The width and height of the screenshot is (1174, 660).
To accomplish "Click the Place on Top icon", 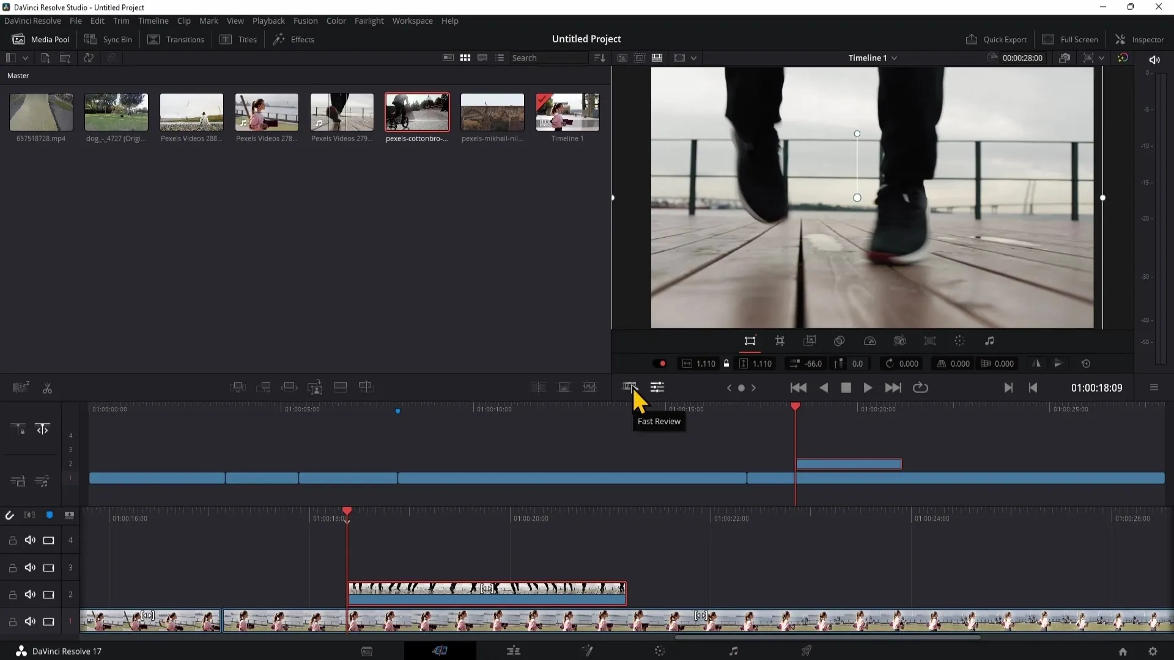I will [x=341, y=387].
